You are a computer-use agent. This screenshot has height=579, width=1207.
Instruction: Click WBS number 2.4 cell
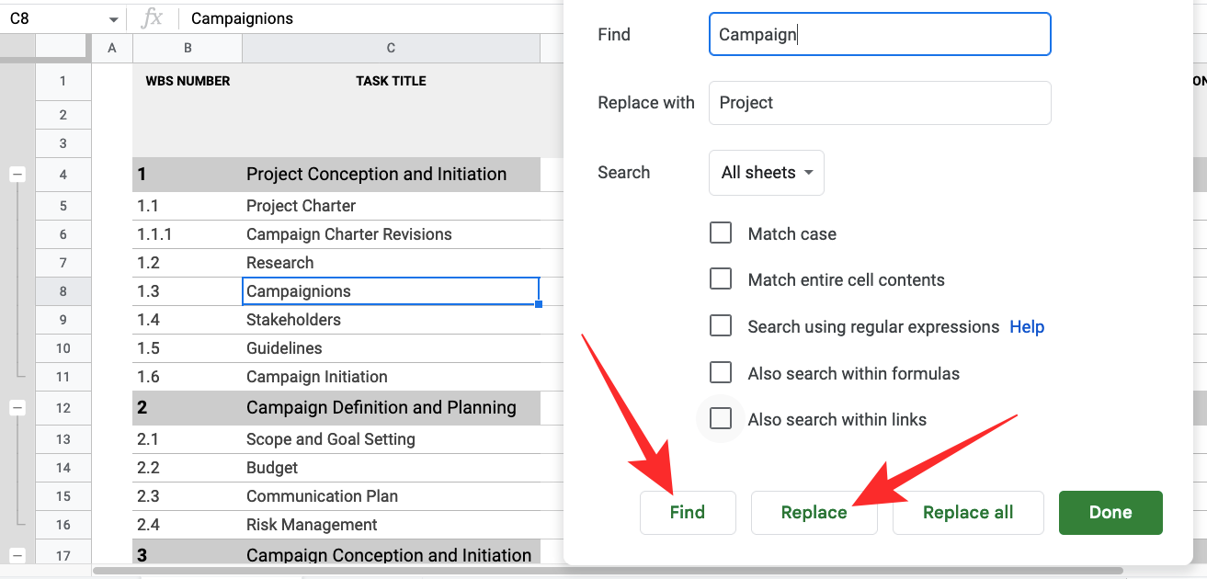[x=188, y=525]
